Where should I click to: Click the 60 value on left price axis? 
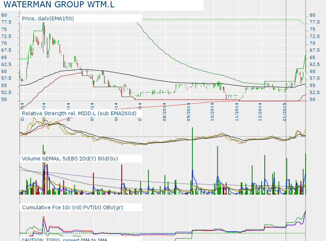[4, 72]
